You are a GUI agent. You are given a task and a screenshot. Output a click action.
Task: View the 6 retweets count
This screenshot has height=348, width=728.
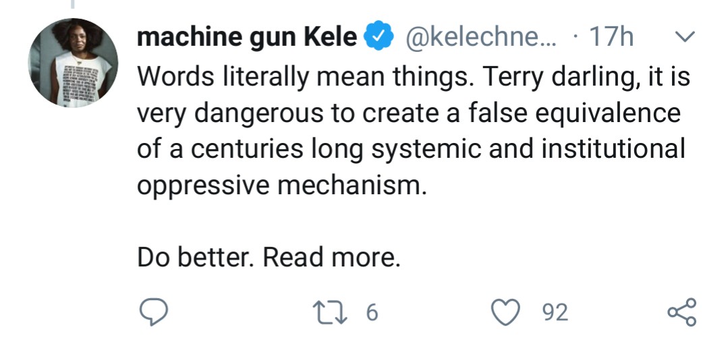371,312
